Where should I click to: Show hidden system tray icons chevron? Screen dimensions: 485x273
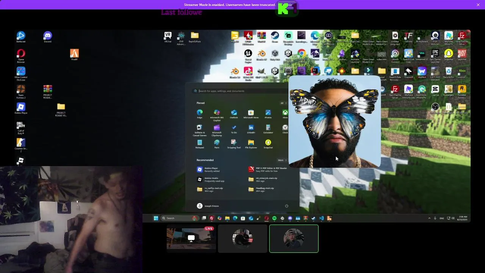coord(429,218)
